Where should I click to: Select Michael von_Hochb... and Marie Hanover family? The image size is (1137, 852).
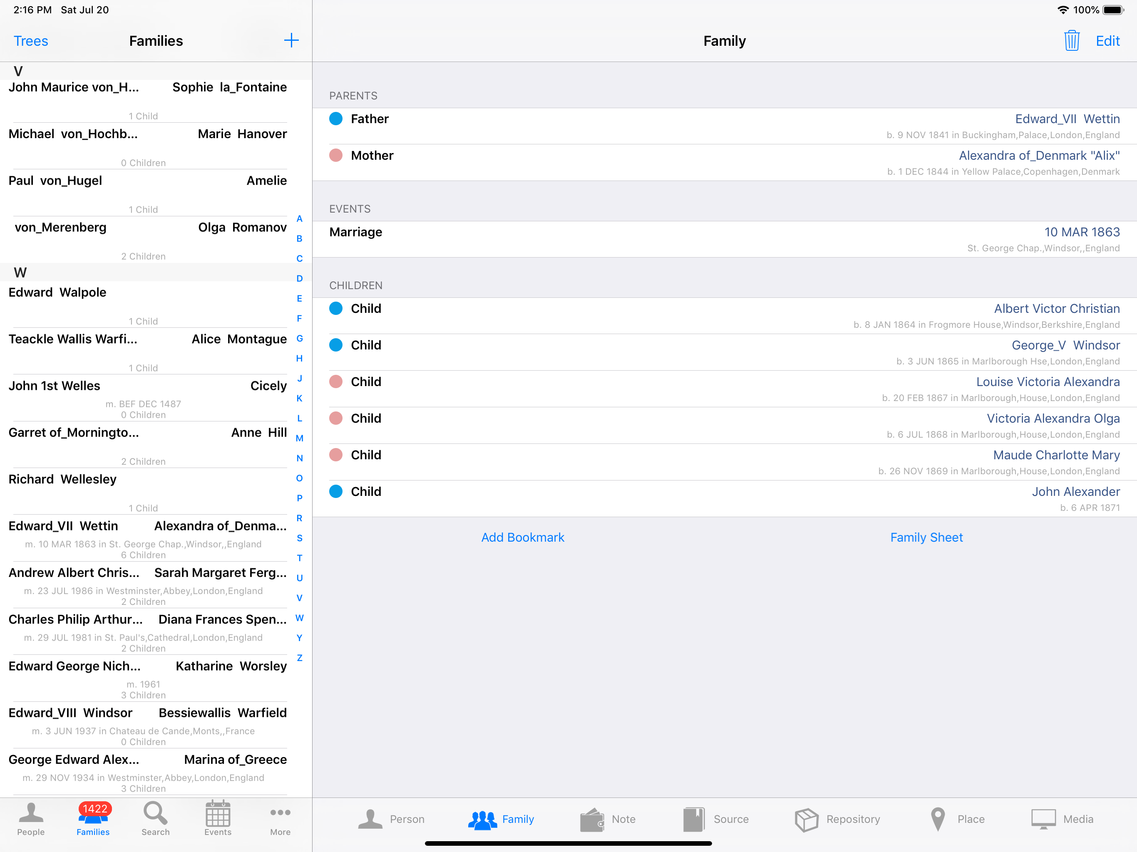coord(148,146)
